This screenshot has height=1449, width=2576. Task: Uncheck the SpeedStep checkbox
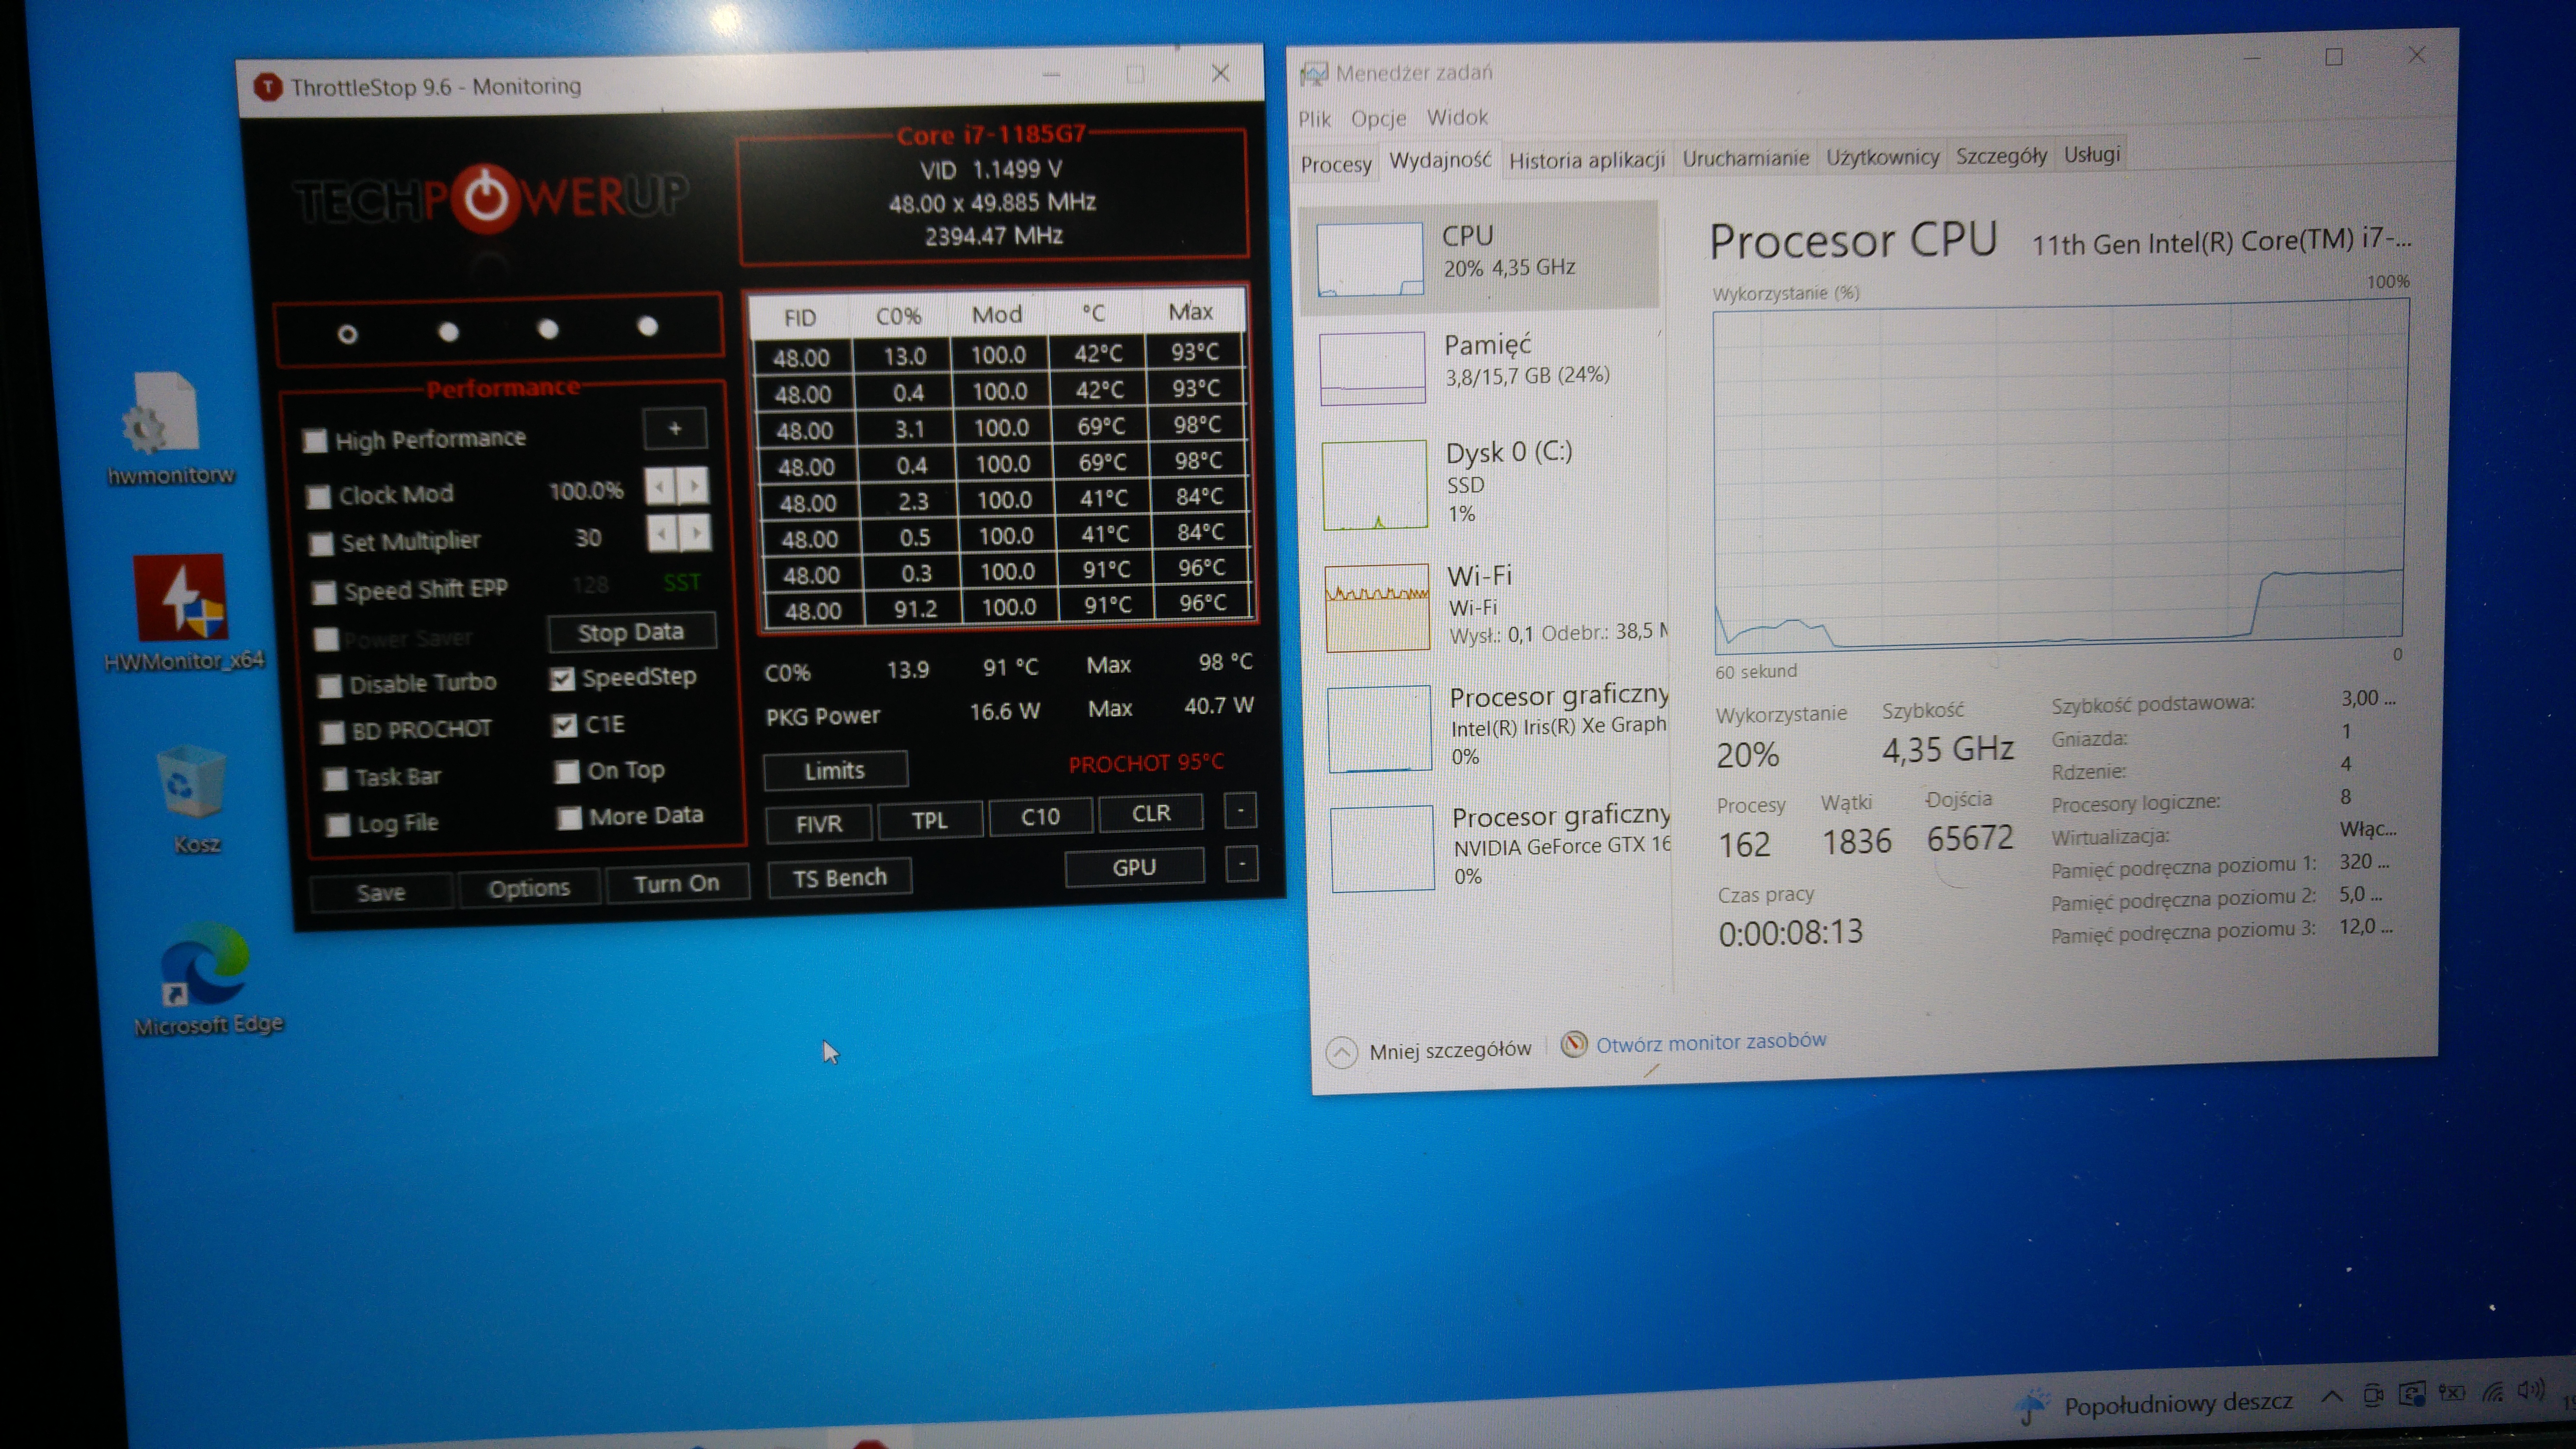(x=562, y=679)
